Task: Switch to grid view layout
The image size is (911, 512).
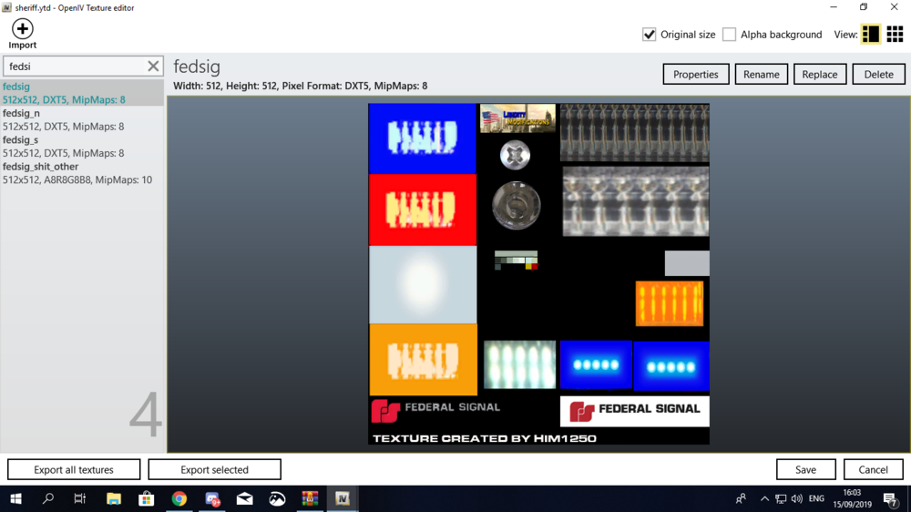Action: coord(895,35)
